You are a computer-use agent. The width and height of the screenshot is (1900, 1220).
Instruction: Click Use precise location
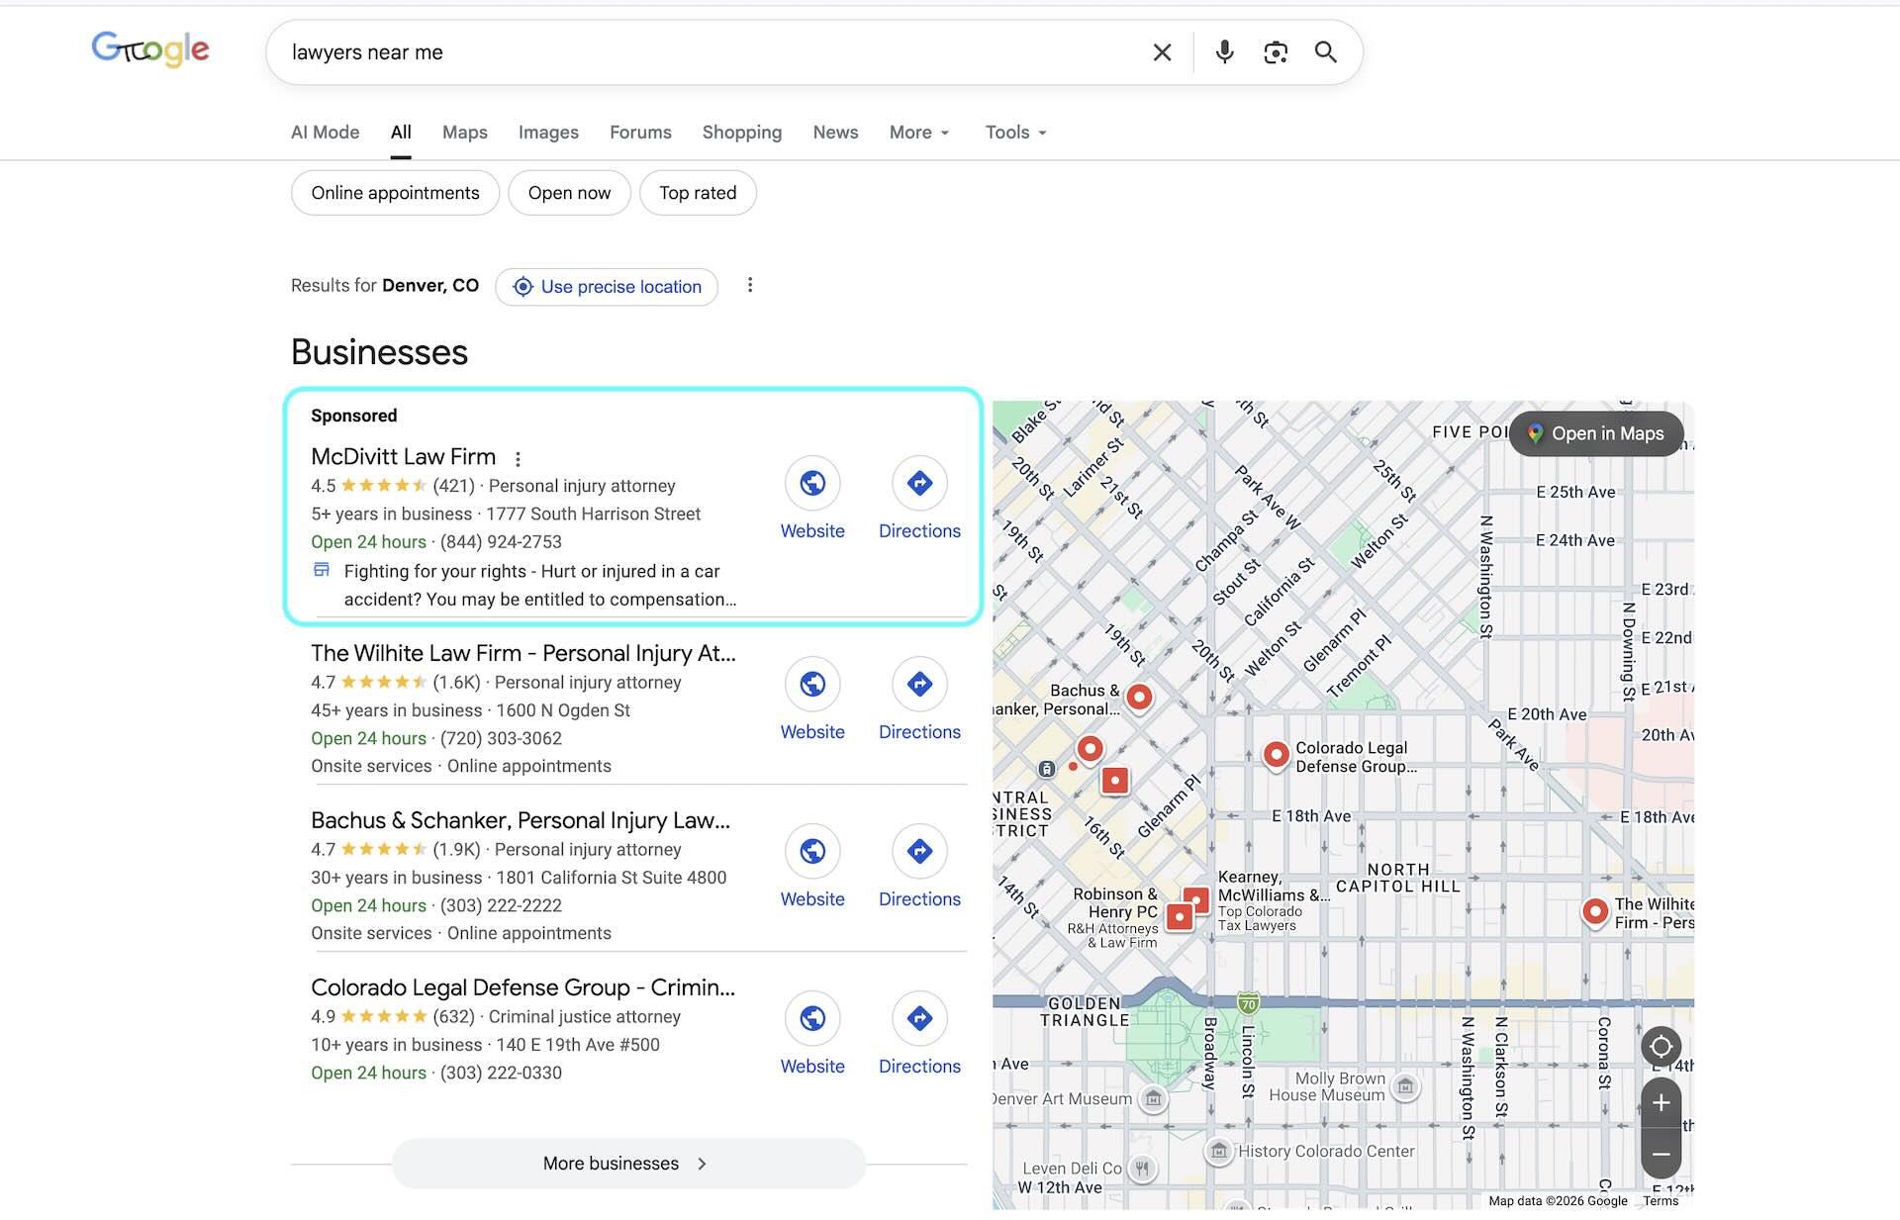point(607,286)
